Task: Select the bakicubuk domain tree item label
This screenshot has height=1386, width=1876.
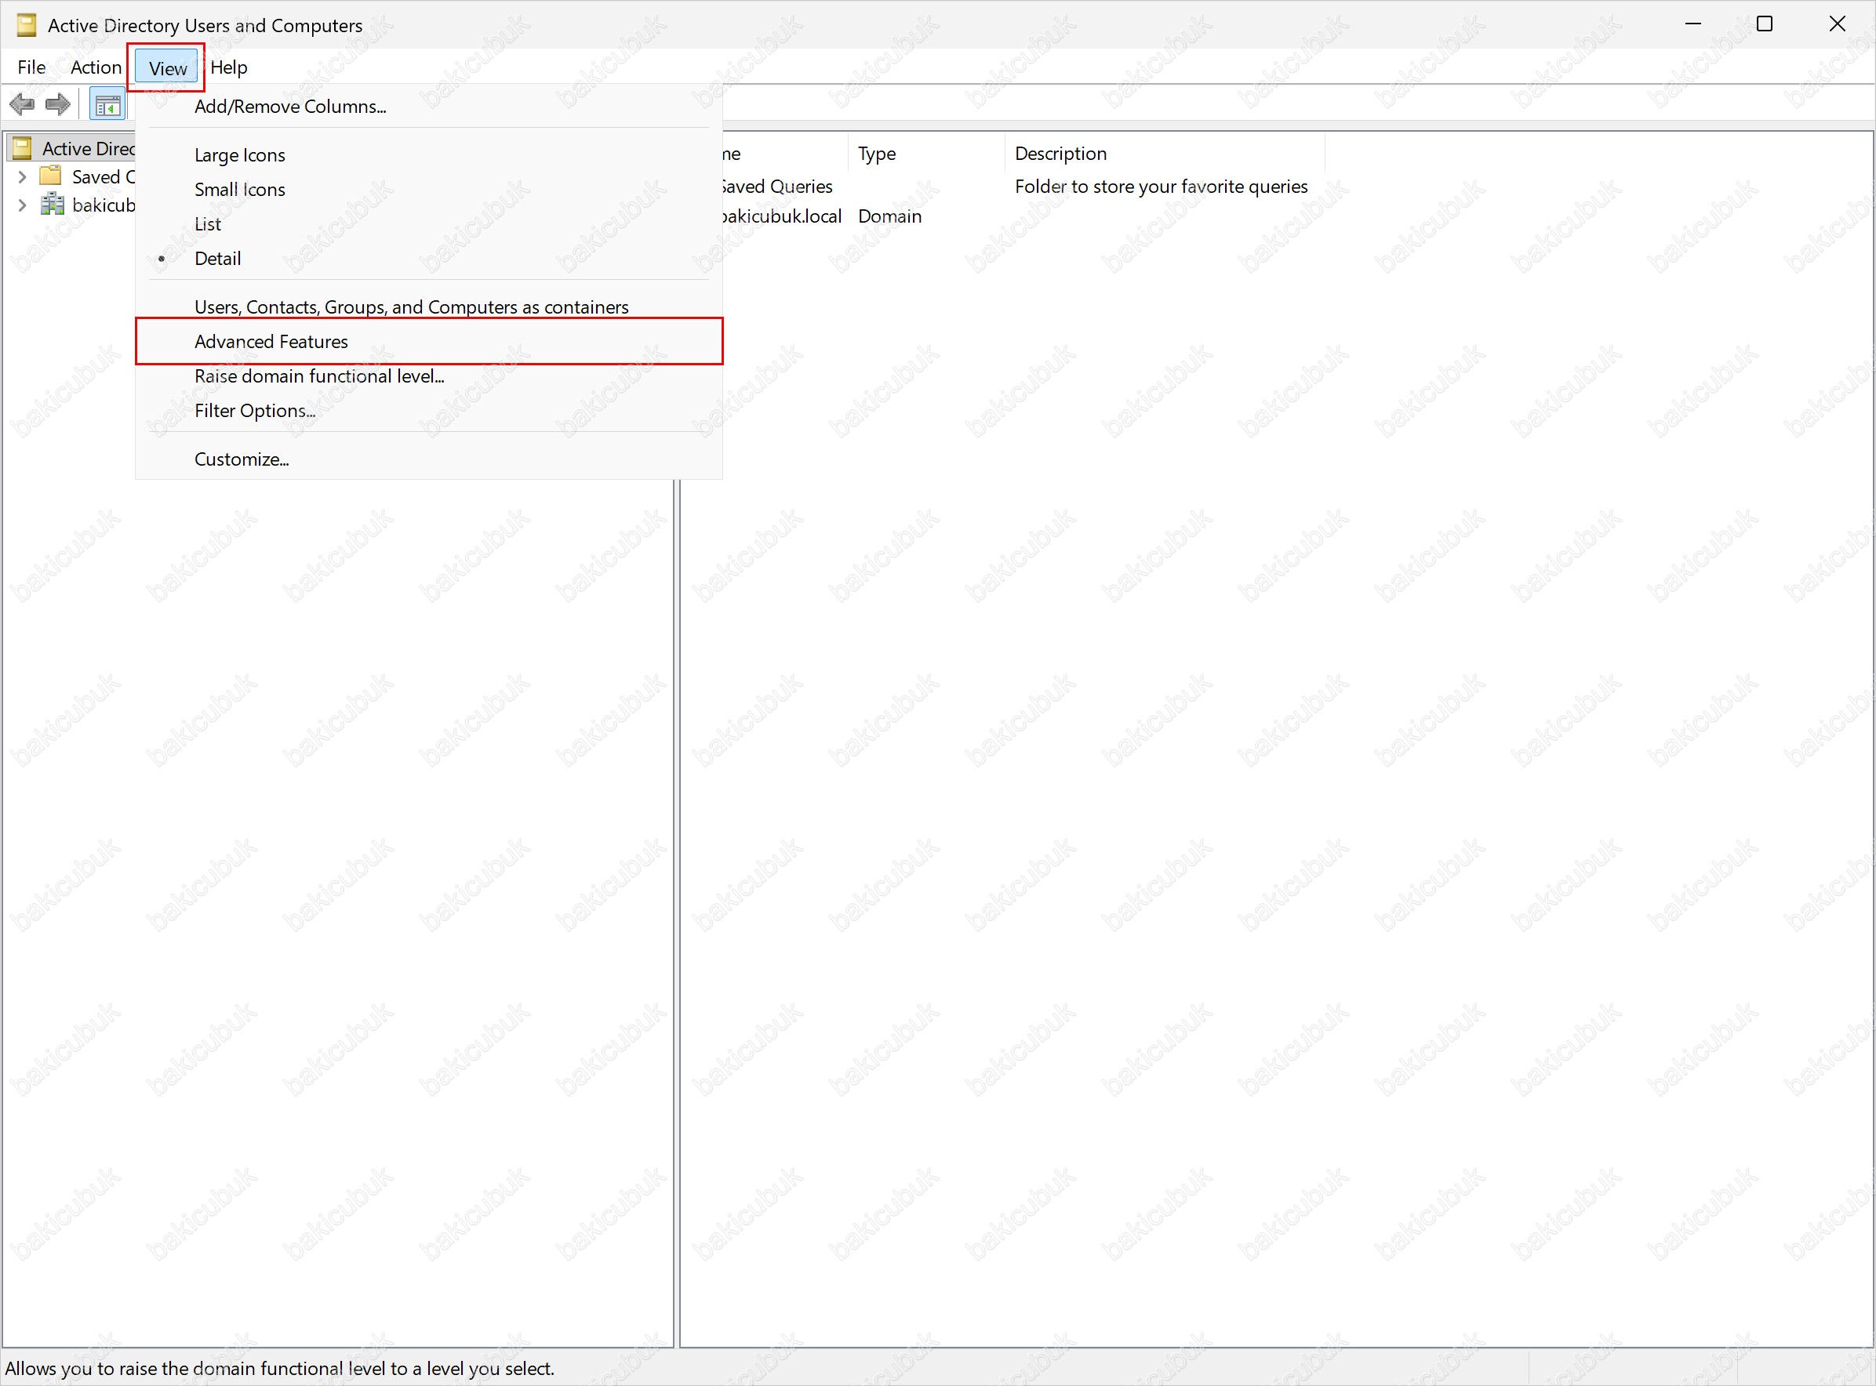Action: click(104, 205)
